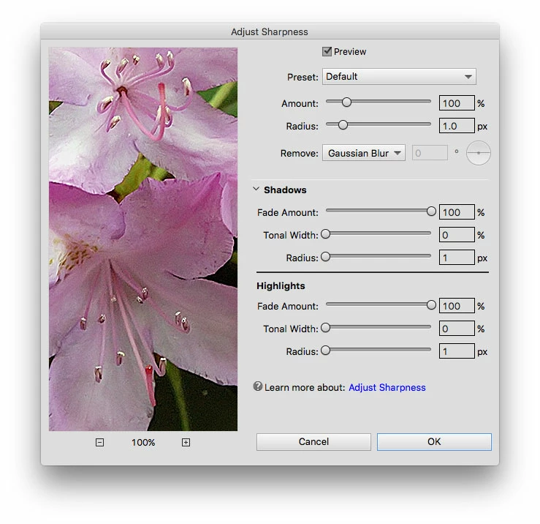Click the main Radius px input field

(x=457, y=126)
